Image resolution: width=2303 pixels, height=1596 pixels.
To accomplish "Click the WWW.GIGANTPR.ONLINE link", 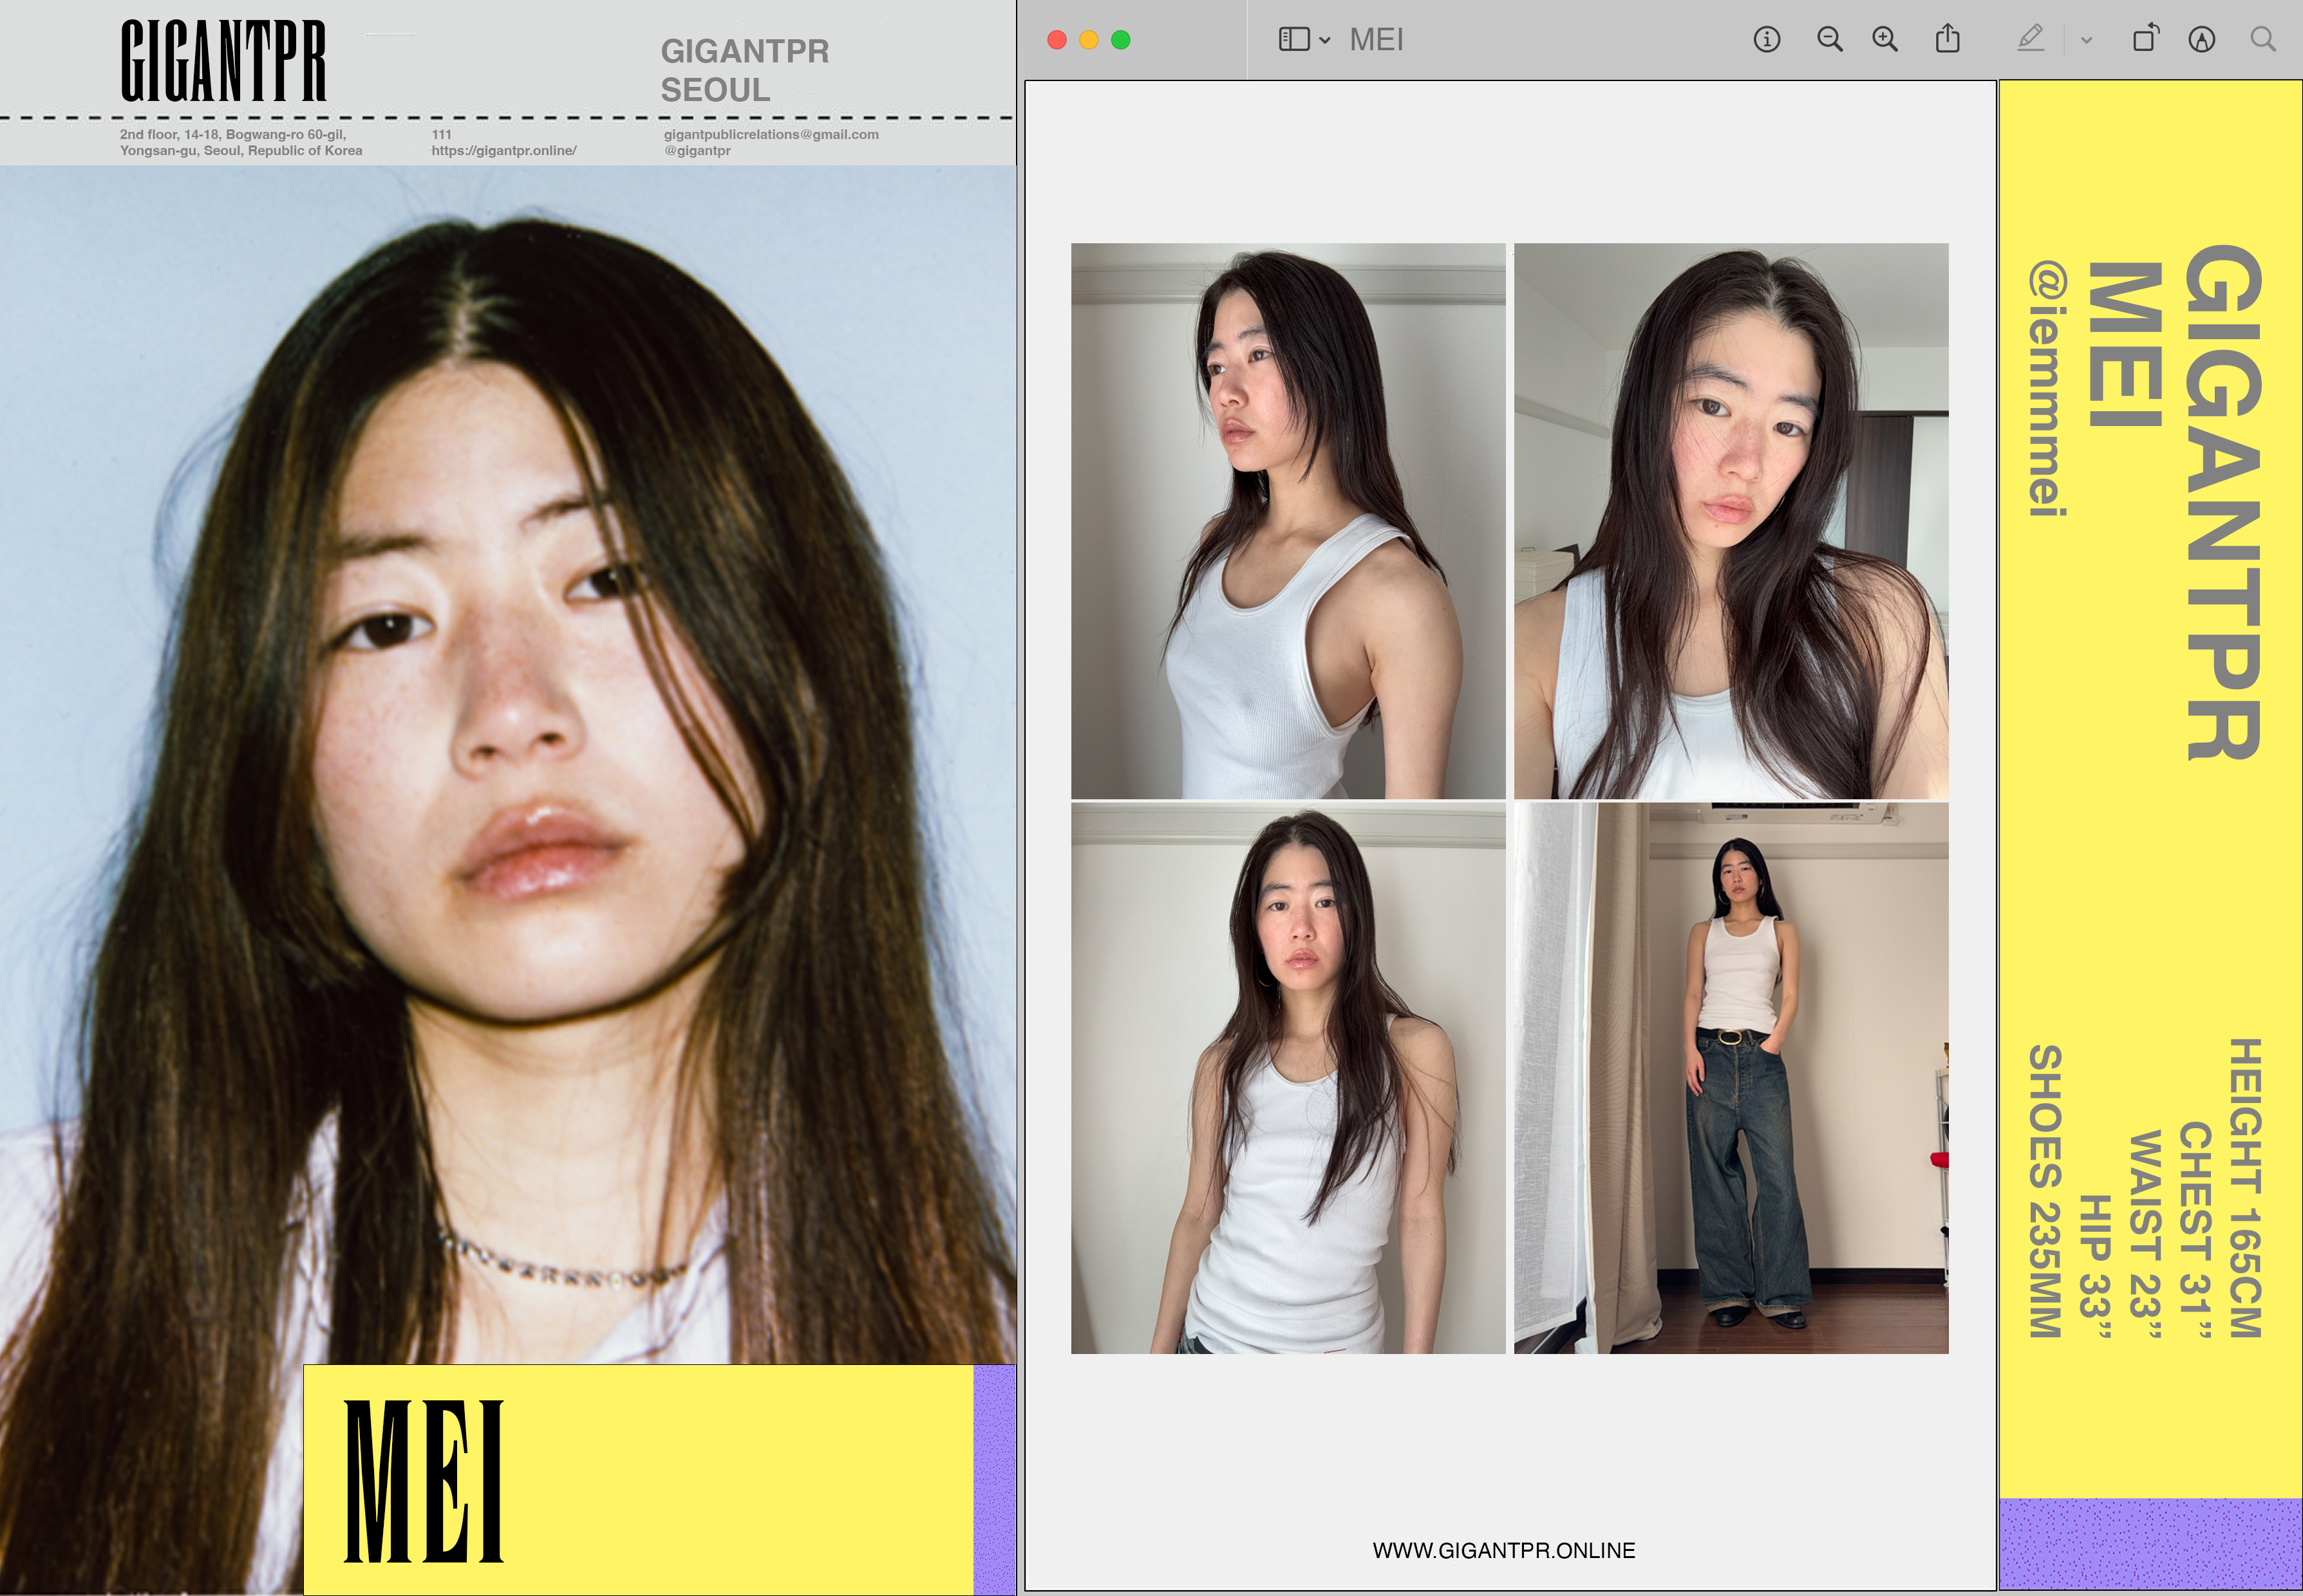I will 1503,1550.
